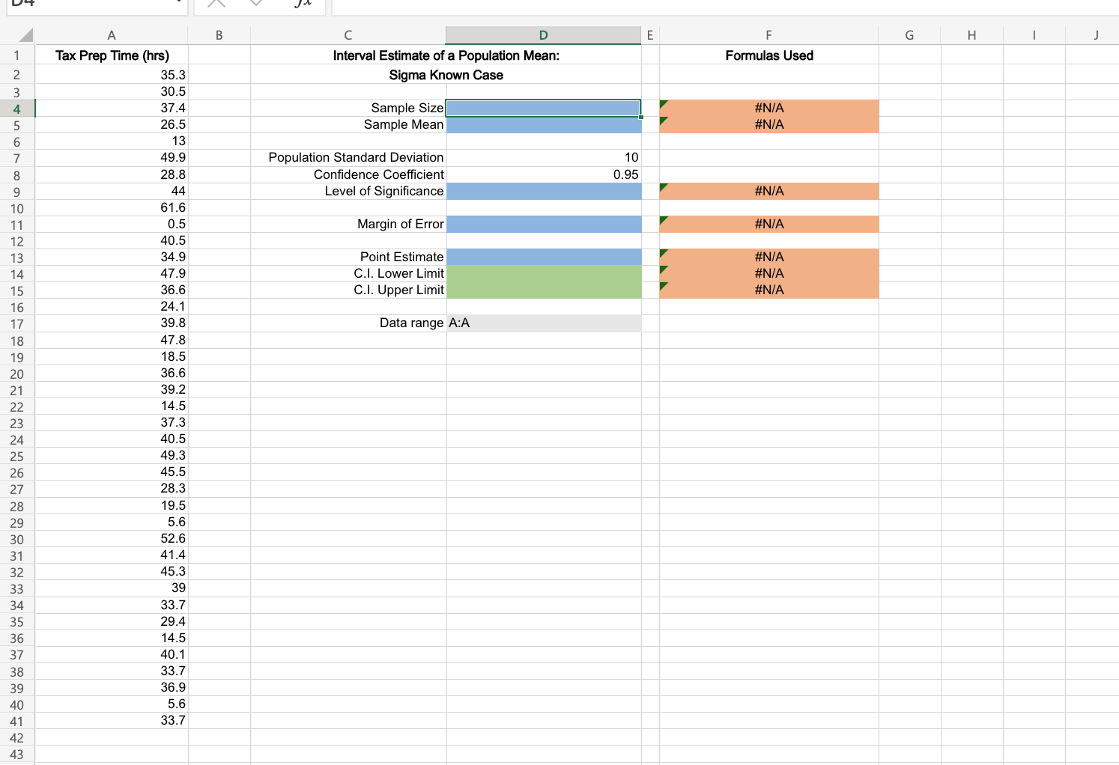Select column F header
1119x765 pixels.
[769, 35]
